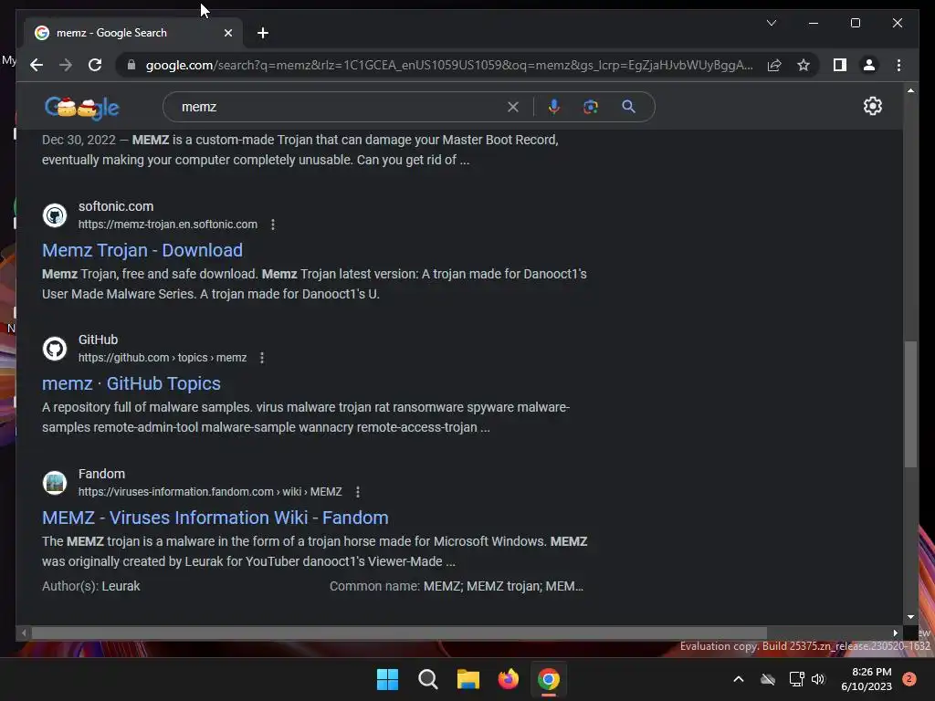Focus the Google search input field
Screen dimensions: 935x701
click(340, 107)
